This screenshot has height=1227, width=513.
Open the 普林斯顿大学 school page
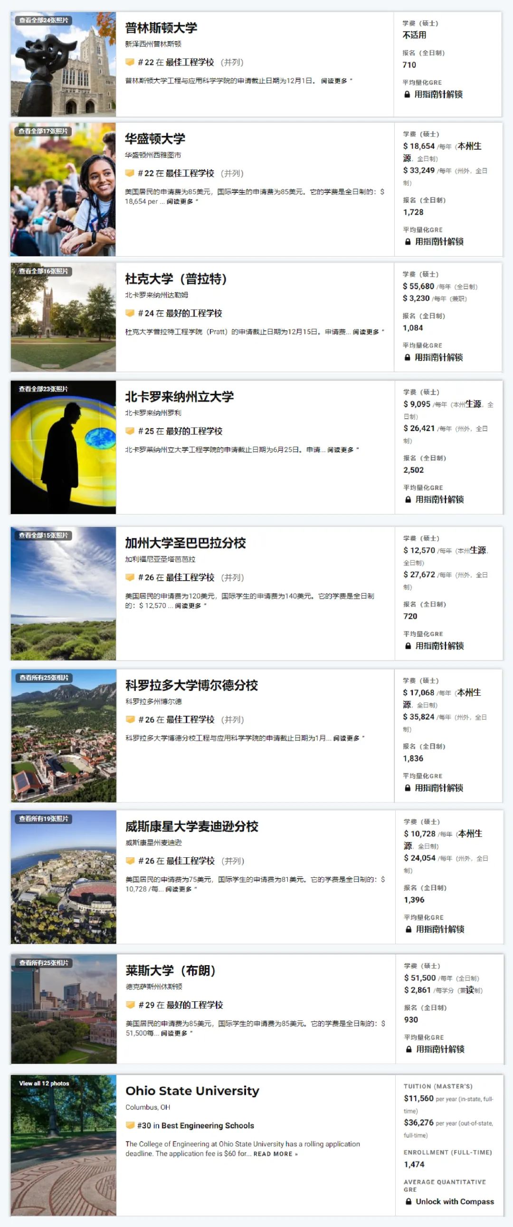point(161,28)
